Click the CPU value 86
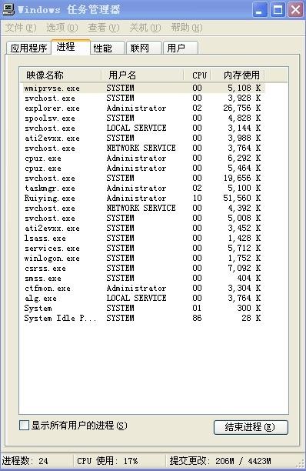The height and width of the screenshot is (471, 306). click(197, 318)
